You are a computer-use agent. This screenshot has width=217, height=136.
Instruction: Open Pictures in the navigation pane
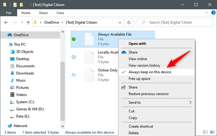(22, 87)
